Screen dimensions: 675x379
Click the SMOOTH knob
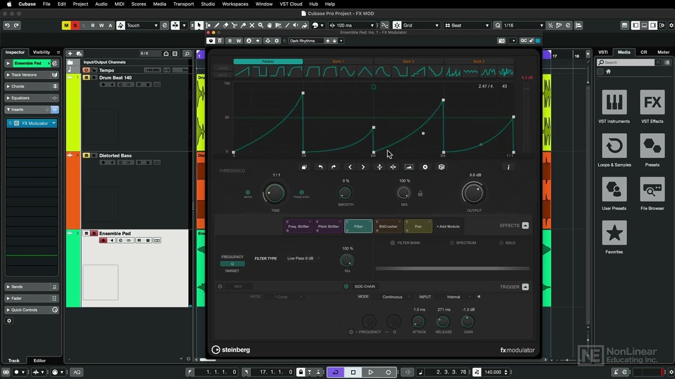pyautogui.click(x=345, y=193)
